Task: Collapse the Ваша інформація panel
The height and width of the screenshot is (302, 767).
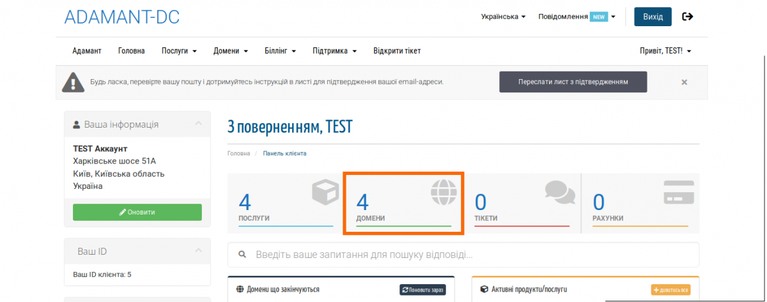Action: (198, 123)
